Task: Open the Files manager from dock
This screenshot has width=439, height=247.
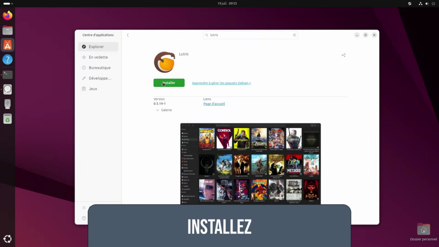Action: (x=8, y=30)
